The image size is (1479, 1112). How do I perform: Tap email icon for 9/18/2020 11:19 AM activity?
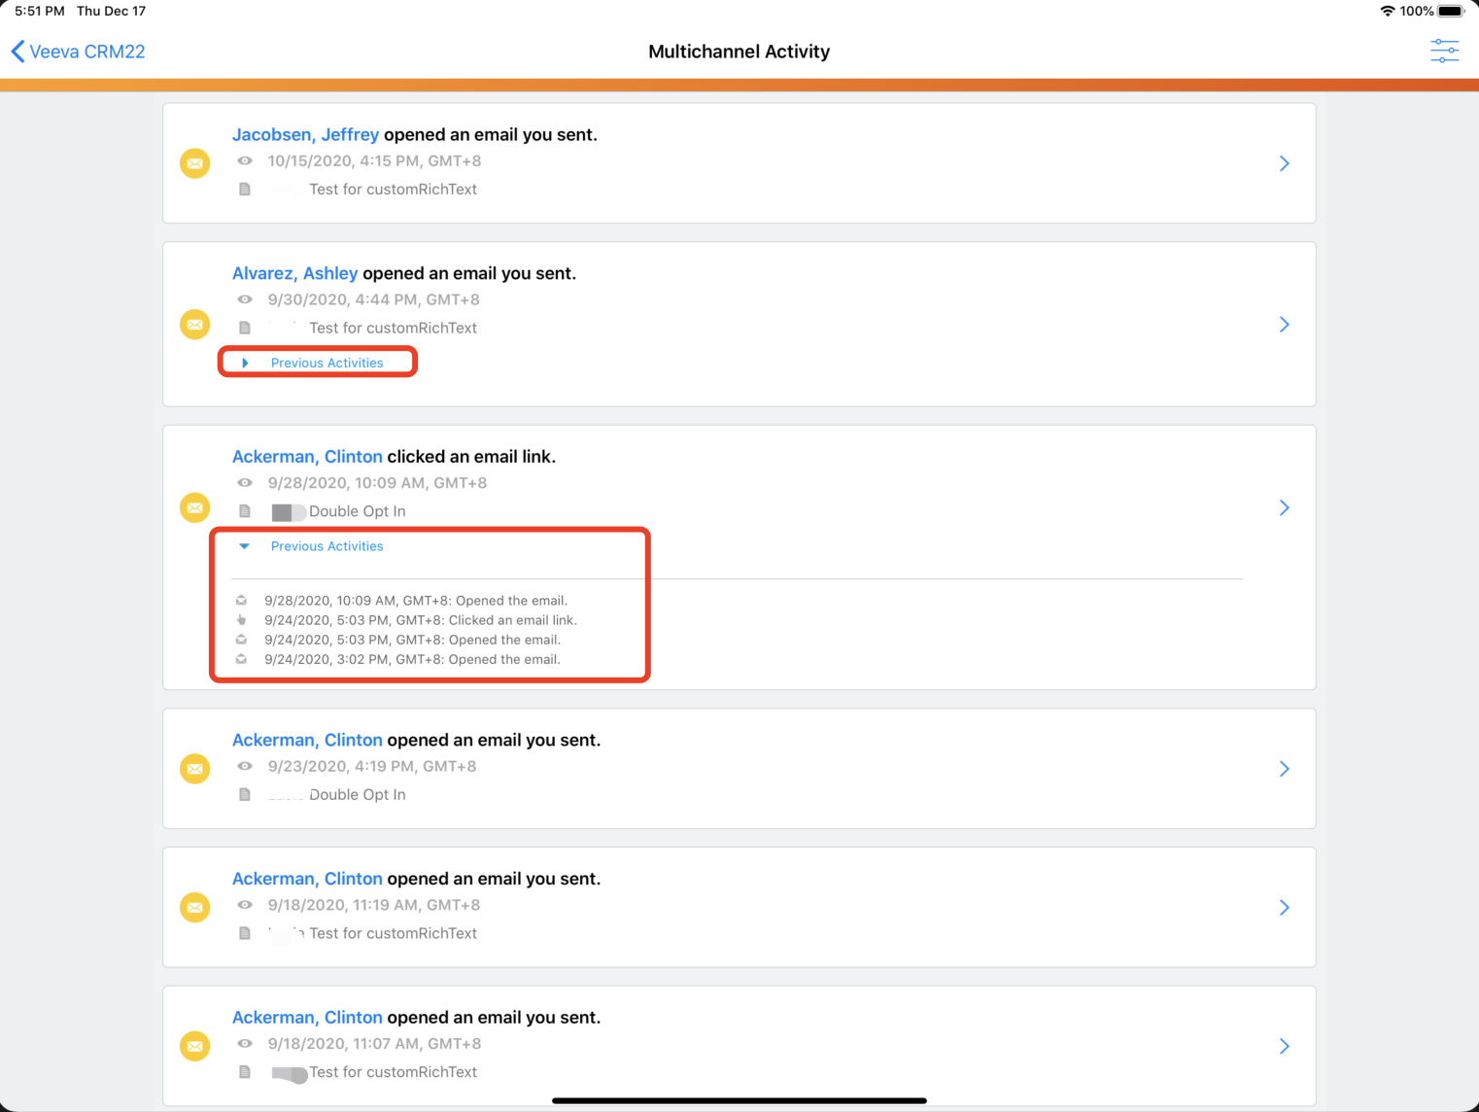click(x=195, y=907)
